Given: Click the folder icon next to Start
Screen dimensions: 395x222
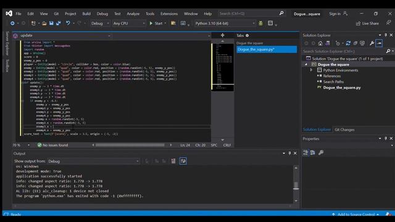Looking at the screenshot, I should coord(173,23).
